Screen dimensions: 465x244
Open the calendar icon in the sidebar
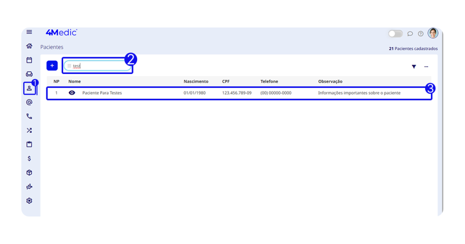29,60
